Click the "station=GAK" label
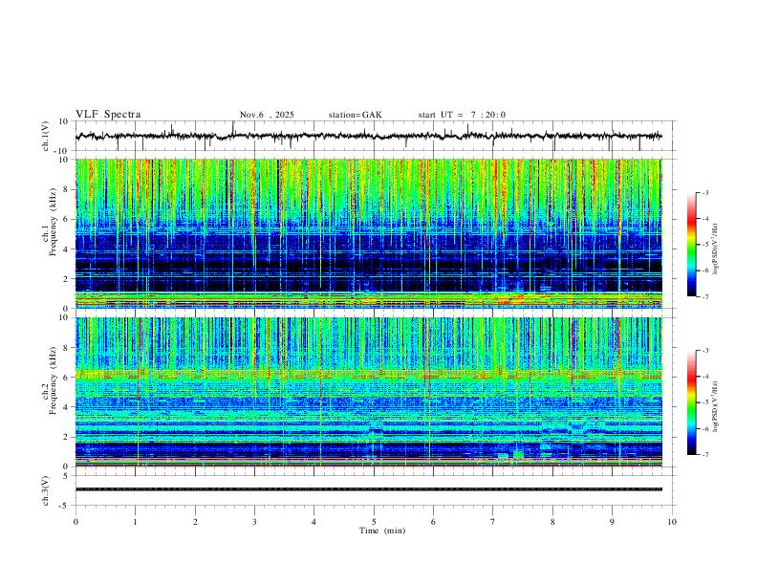The image size is (757, 585). (x=355, y=115)
